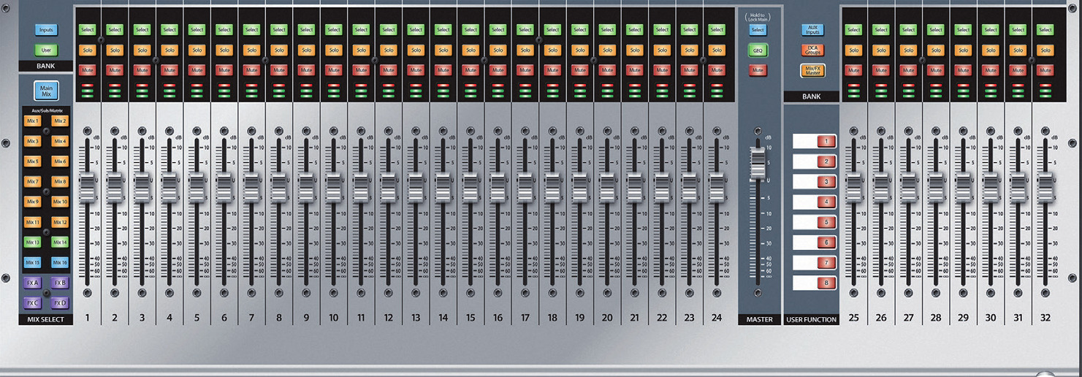Solo channel 31
The width and height of the screenshot is (1082, 377).
1018,50
